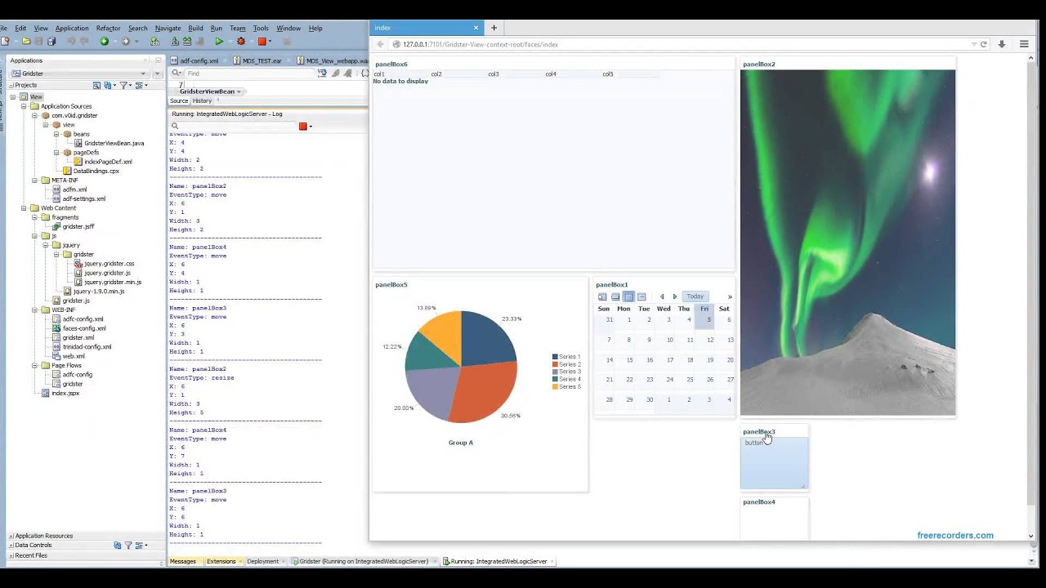Switch to the Extensions bottom tab
This screenshot has width=1046, height=588.
(221, 561)
